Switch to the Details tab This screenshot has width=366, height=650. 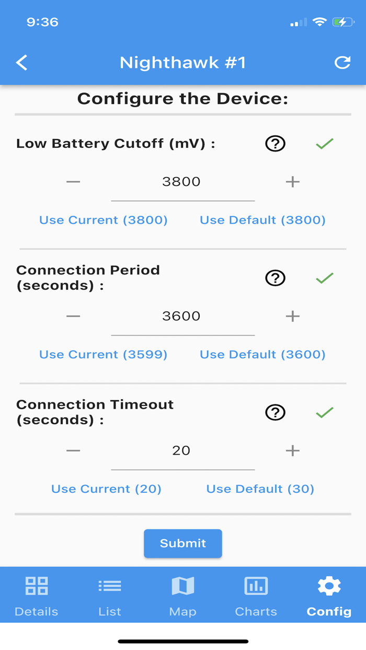37,596
